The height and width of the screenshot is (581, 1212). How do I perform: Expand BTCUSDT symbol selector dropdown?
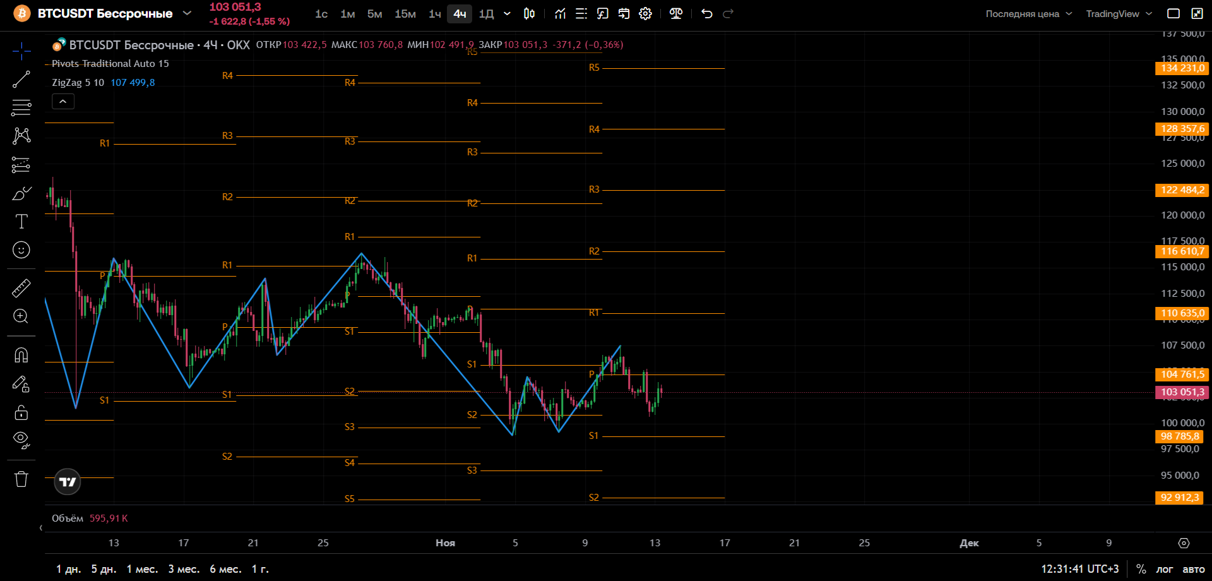click(187, 13)
